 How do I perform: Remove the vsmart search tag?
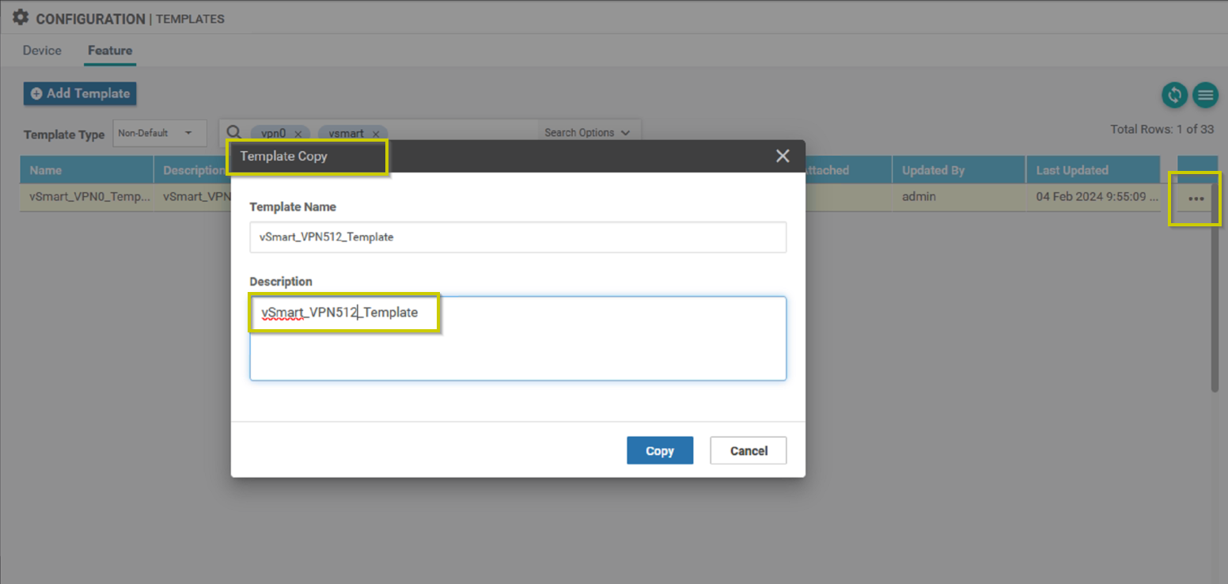(x=376, y=135)
